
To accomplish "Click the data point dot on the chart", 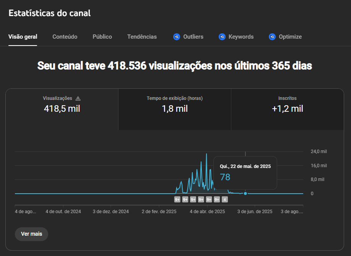I will pyautogui.click(x=245, y=193).
